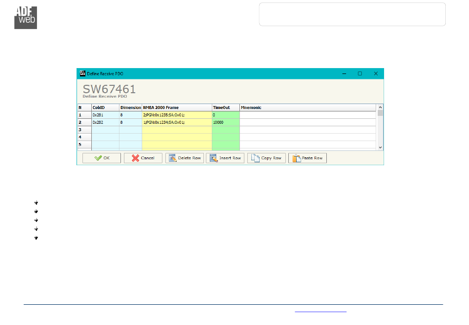Viewport: 469px width, 325px height.
Task: Click empty Dimension cell in row 3
Action: [130, 130]
